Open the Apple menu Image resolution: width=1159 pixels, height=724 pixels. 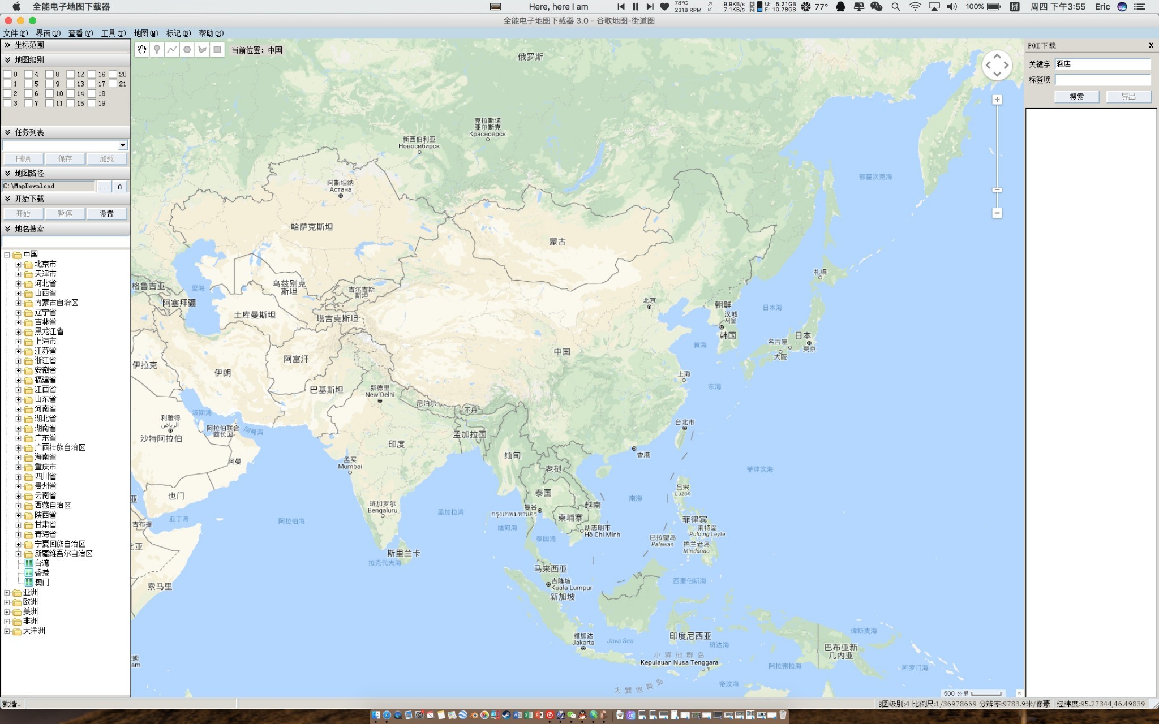click(x=16, y=7)
